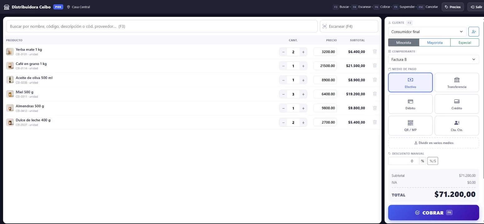Open the Precios button in header
The height and width of the screenshot is (224, 484).
pyautogui.click(x=453, y=7)
